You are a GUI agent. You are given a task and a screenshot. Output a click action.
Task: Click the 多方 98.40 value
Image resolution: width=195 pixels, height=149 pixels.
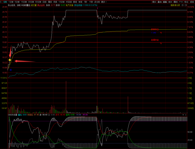click(x=60, y=115)
